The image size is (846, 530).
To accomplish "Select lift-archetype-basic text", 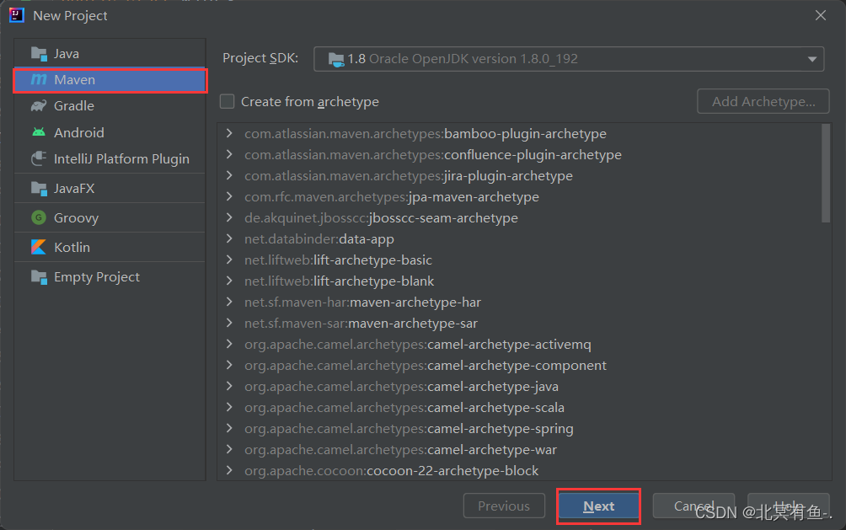I will coord(372,260).
